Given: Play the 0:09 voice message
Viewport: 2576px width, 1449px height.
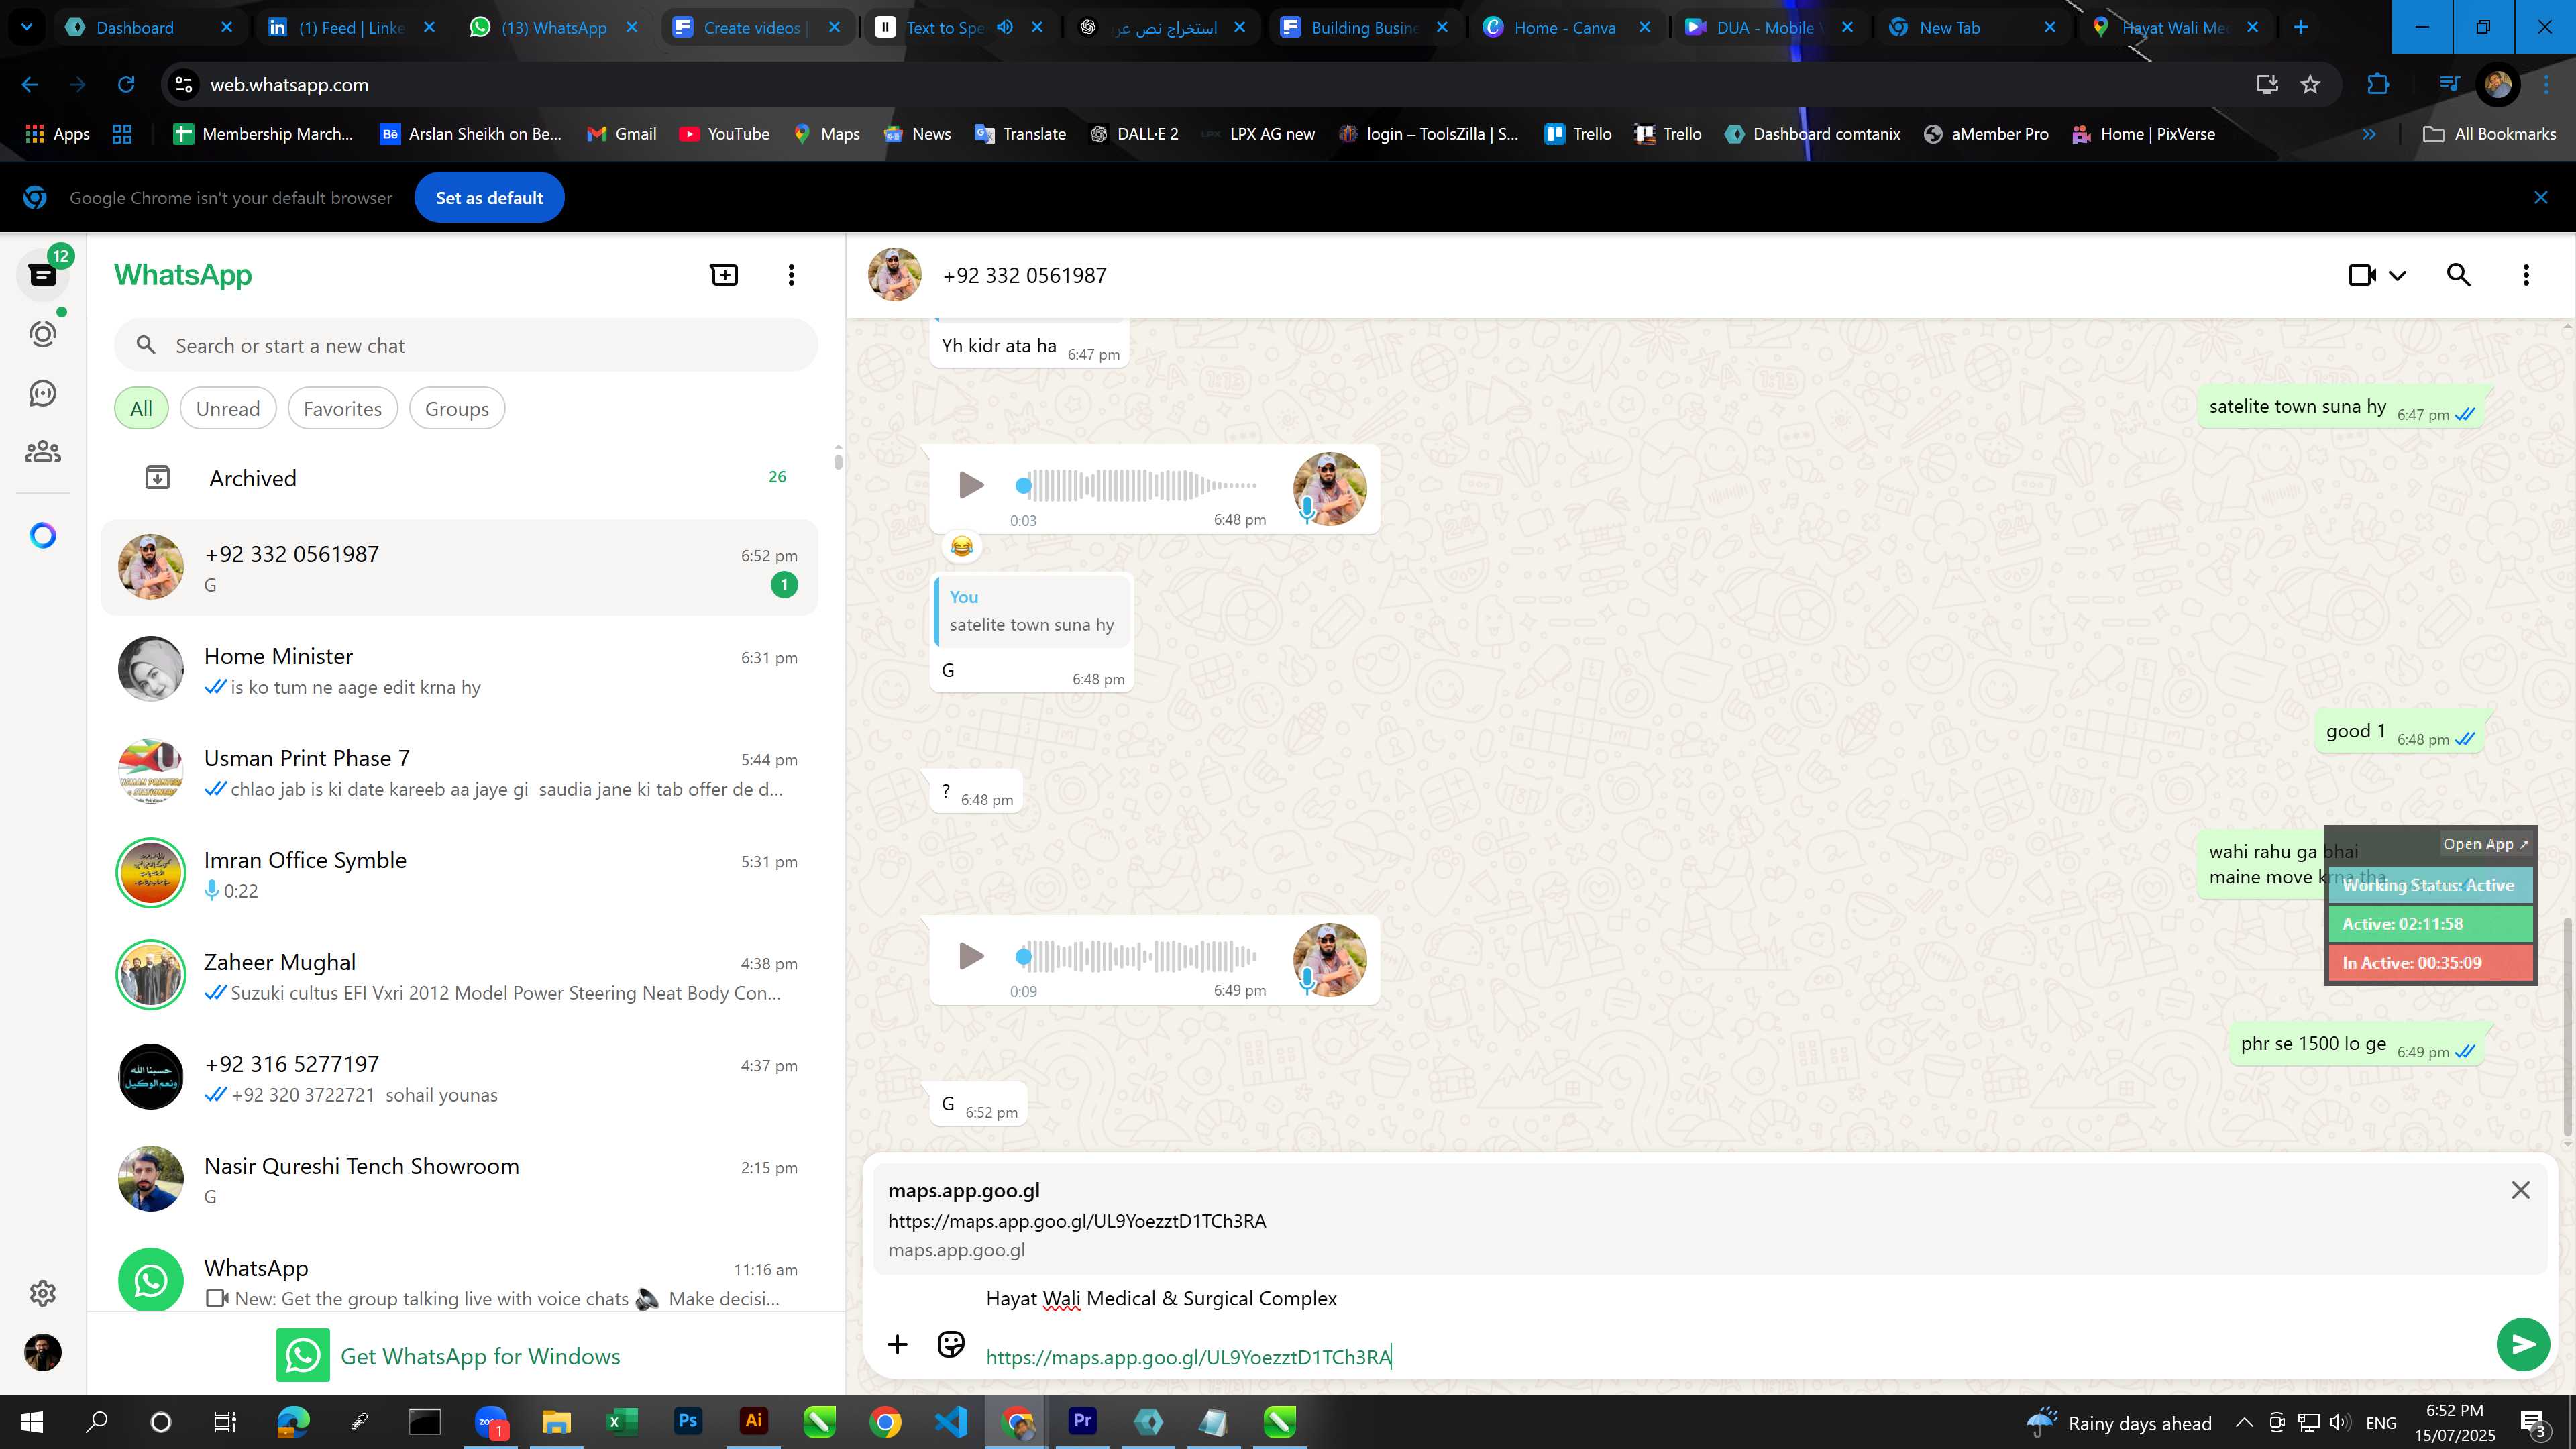Looking at the screenshot, I should click(x=970, y=956).
